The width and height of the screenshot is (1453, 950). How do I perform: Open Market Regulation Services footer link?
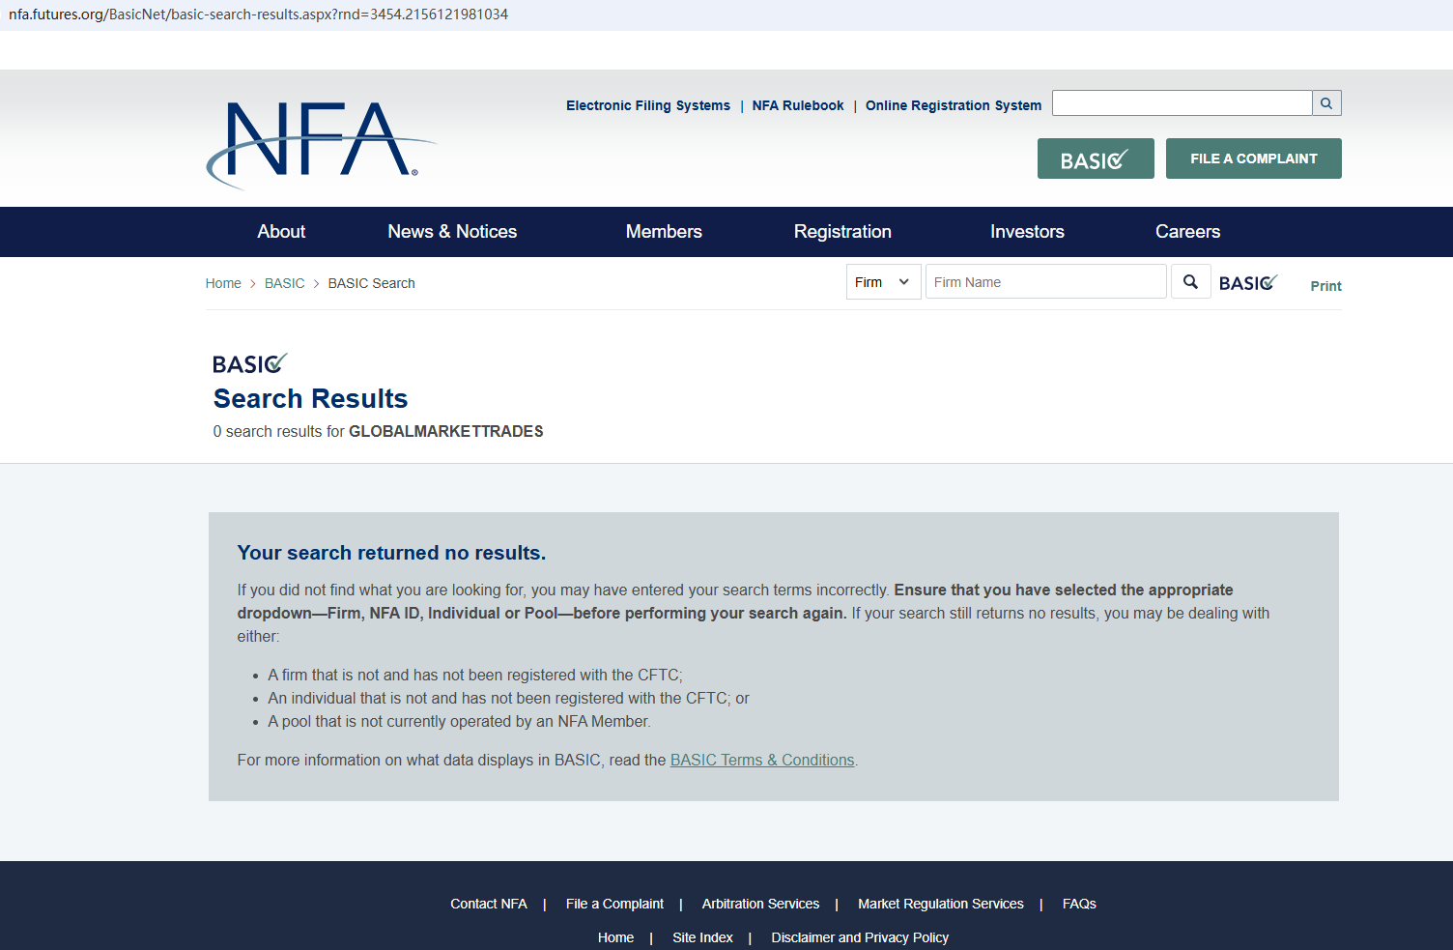941,905
